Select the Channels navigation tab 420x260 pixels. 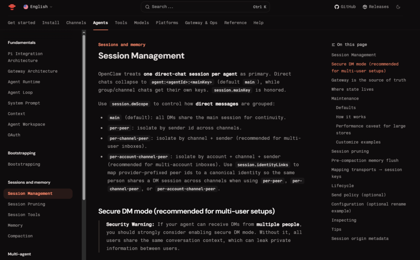coord(76,23)
